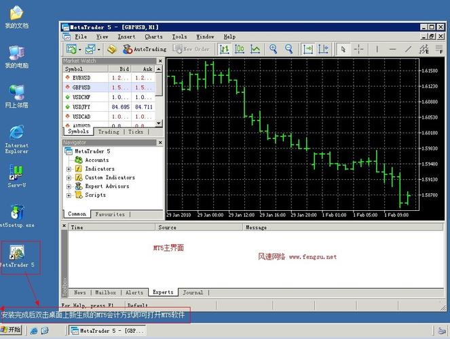The image size is (450, 339).
Task: Select the trendline drawing tool
Action: click(408, 49)
